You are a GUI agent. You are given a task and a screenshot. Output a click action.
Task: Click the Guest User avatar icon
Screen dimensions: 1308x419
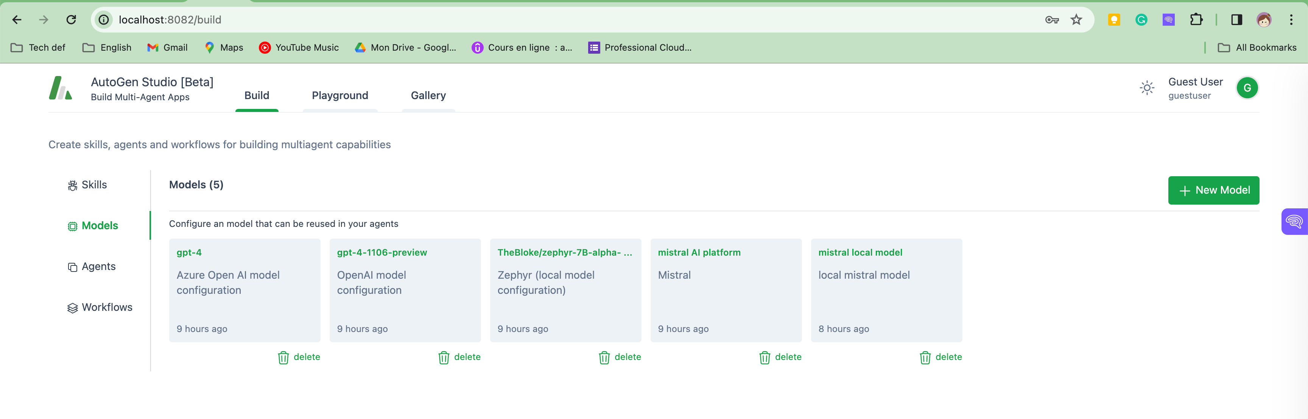tap(1247, 88)
